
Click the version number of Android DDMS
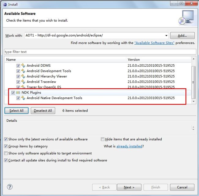151,65
